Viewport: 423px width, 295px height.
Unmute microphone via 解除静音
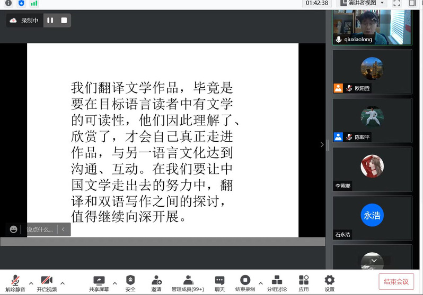(x=15, y=283)
